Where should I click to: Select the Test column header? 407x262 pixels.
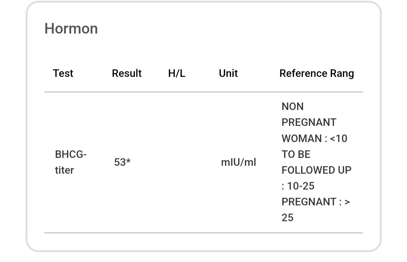63,73
